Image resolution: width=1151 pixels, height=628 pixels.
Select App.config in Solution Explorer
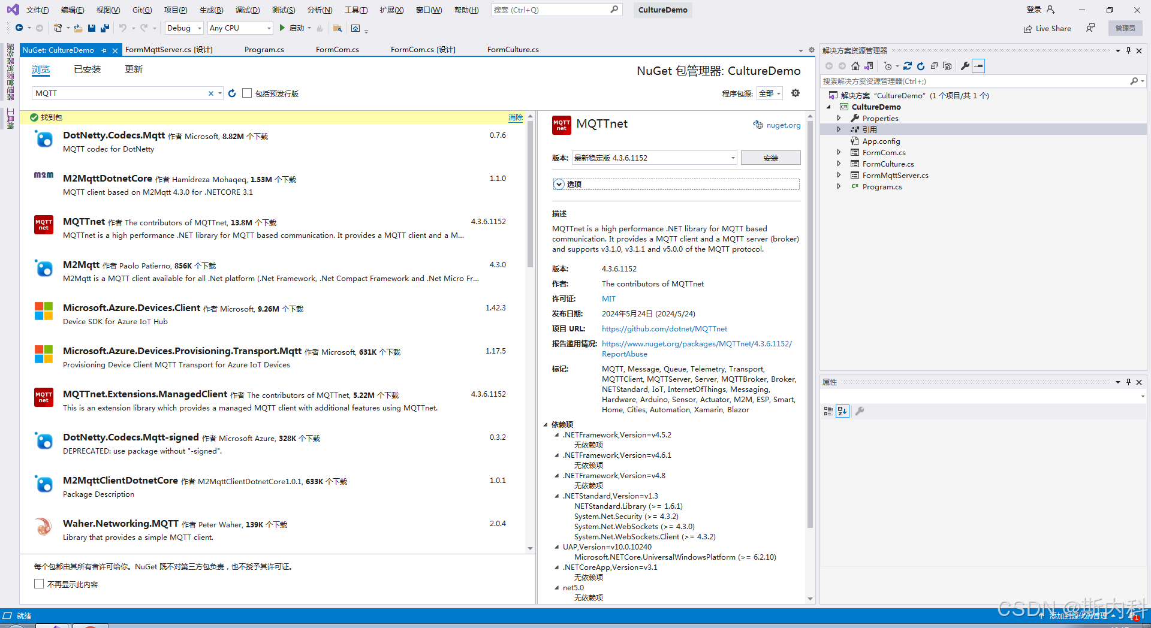click(x=881, y=141)
